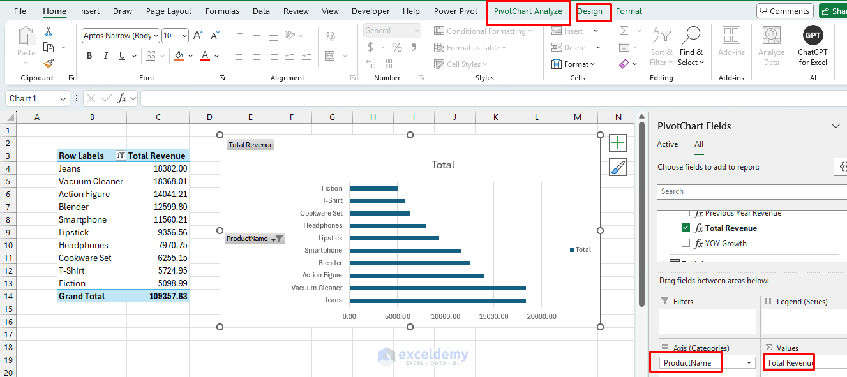Image resolution: width=847 pixels, height=377 pixels.
Task: Apply Underline formatting
Action: (122, 56)
